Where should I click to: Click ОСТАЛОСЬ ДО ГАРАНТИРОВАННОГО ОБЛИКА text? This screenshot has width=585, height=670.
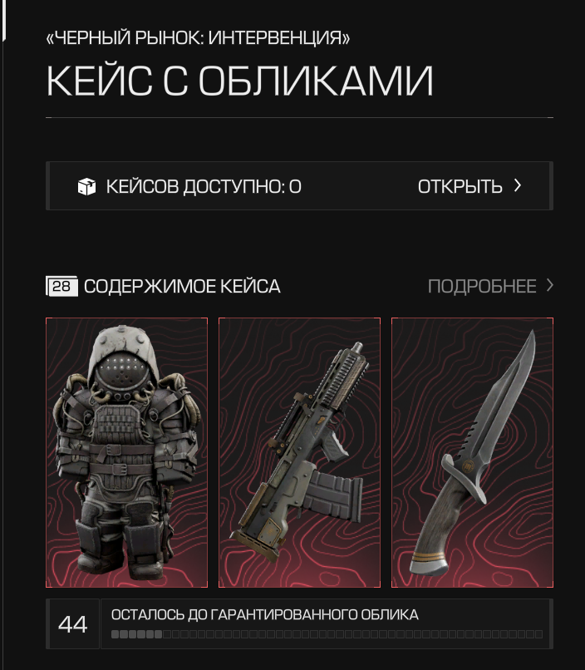(265, 614)
